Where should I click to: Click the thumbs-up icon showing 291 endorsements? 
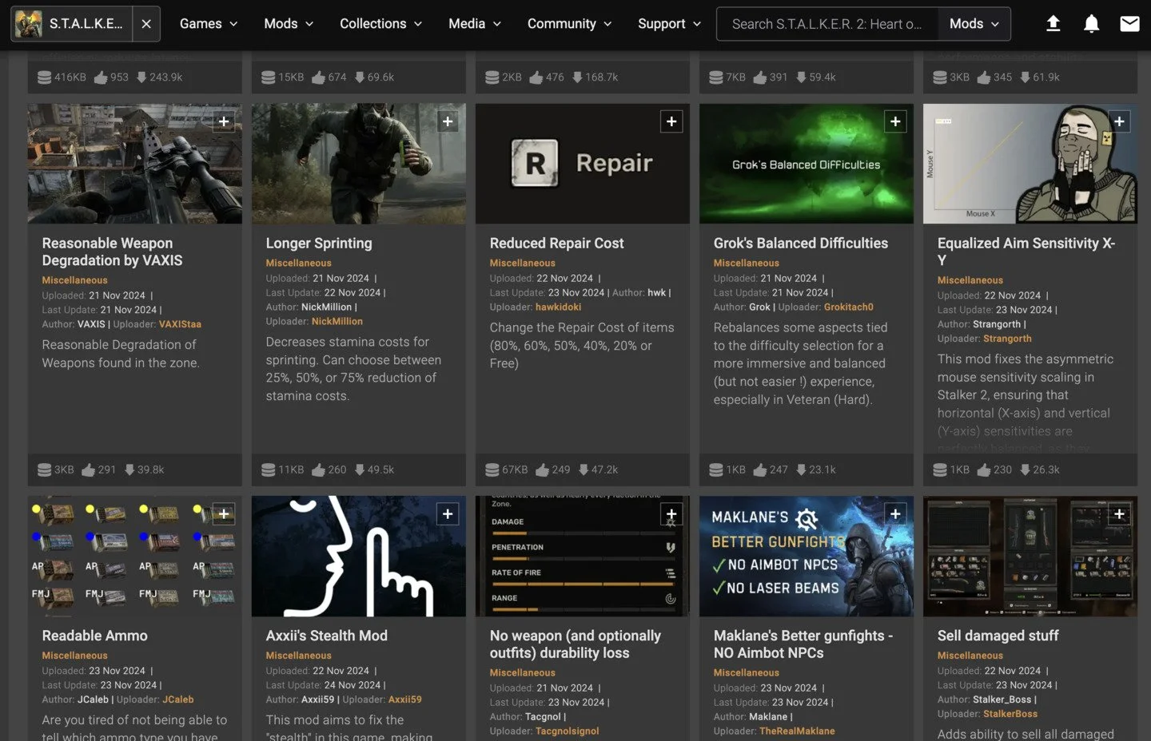88,470
